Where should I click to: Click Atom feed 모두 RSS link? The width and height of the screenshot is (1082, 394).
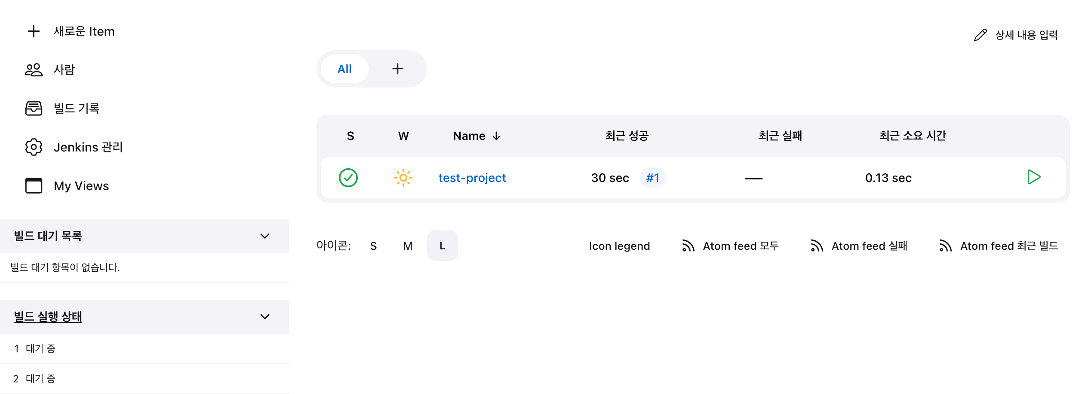click(x=730, y=246)
